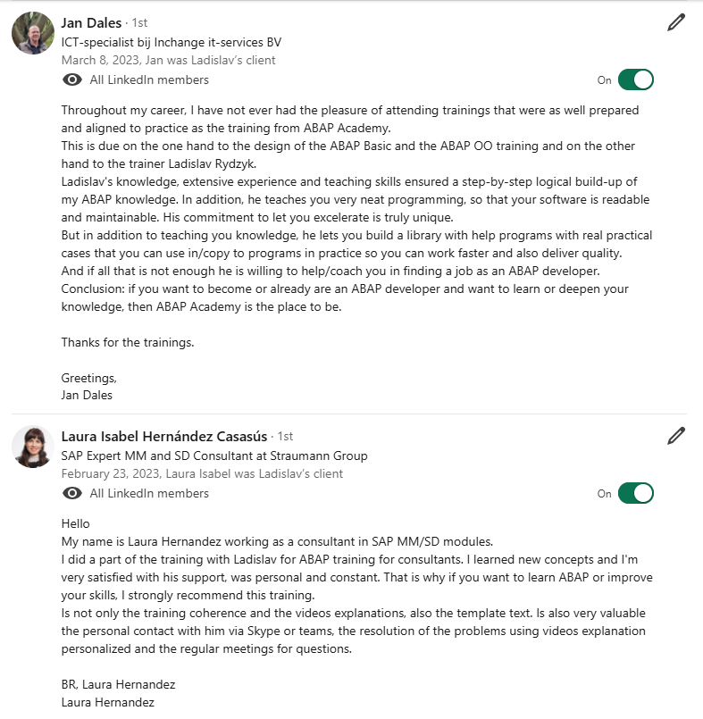Edit Jan Dales's recommendation with pencil icon
703x719 pixels.
coord(676,22)
